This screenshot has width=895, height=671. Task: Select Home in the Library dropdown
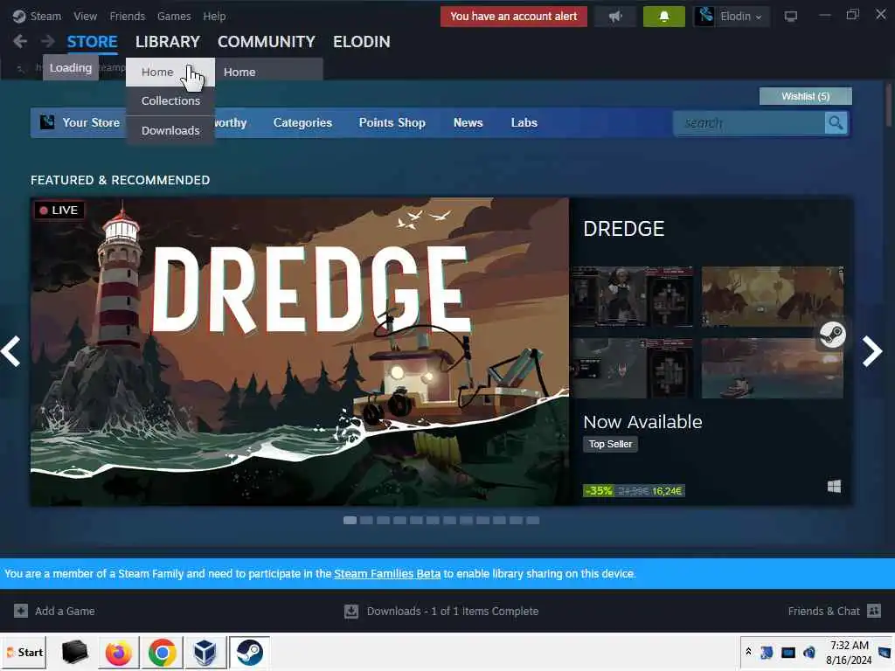coord(170,72)
